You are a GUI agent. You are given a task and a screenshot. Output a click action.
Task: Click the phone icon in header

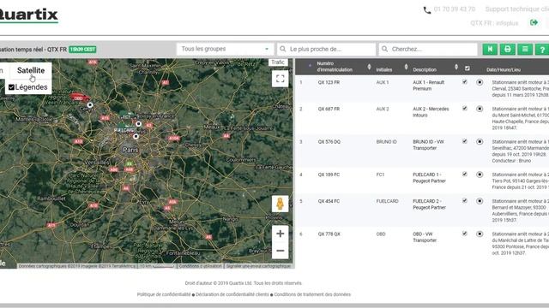(427, 10)
